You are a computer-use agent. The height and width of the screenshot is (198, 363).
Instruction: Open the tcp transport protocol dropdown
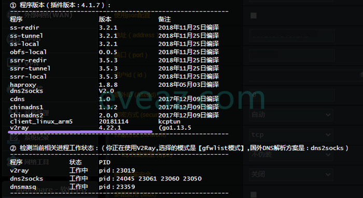point(291,134)
